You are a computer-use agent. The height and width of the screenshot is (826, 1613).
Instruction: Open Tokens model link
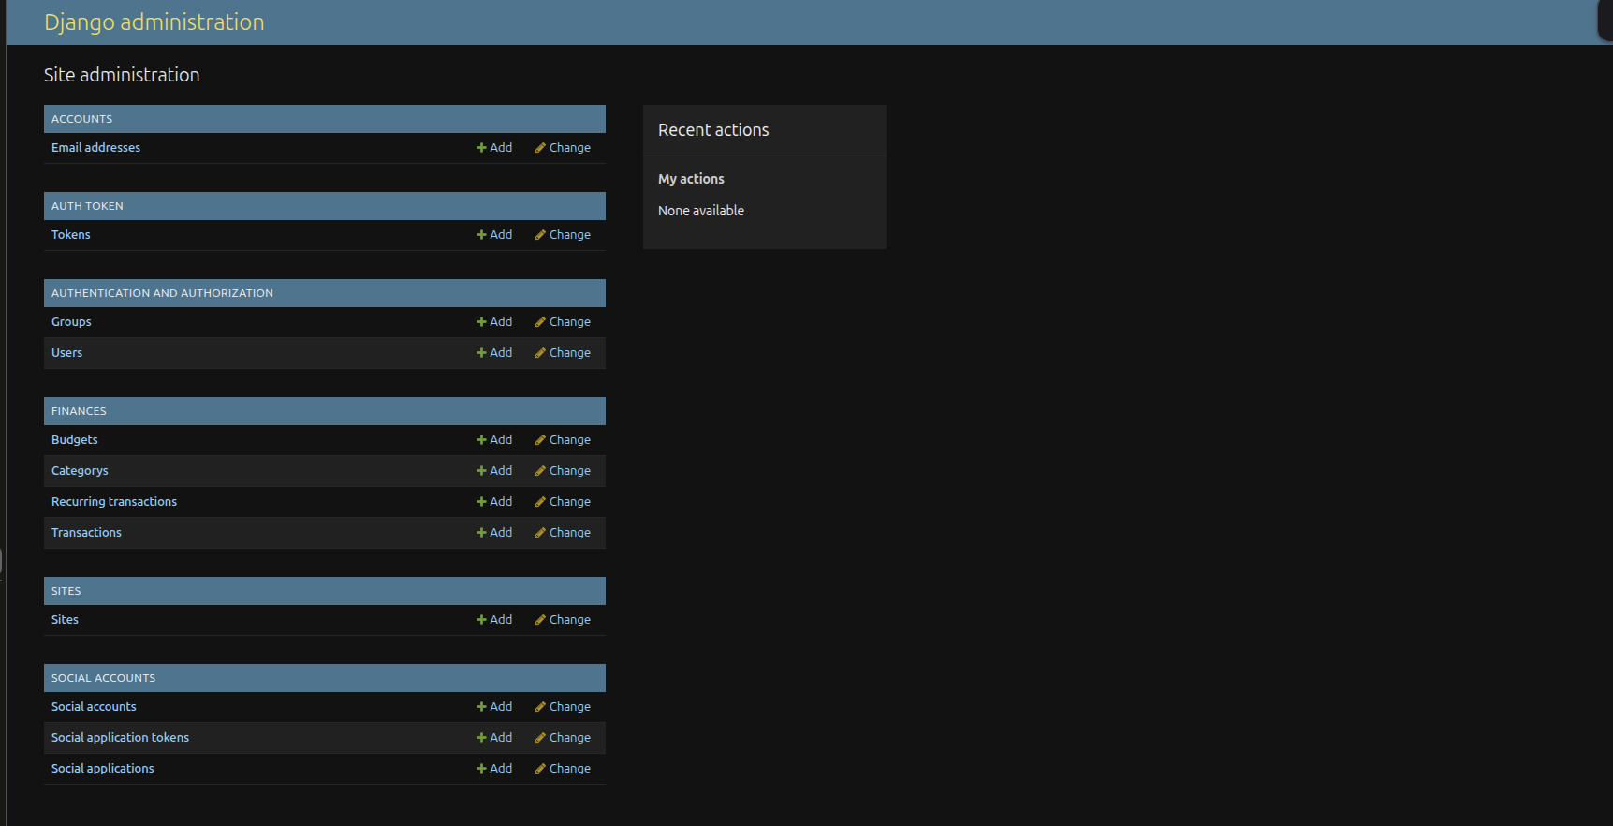point(71,235)
